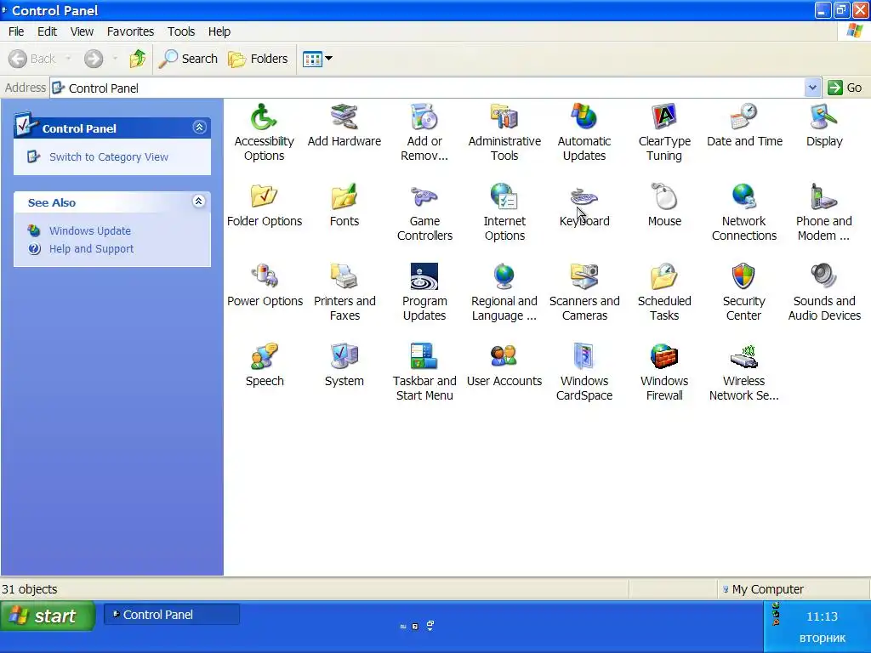Collapse the Control Panel sidebar section

pyautogui.click(x=199, y=128)
